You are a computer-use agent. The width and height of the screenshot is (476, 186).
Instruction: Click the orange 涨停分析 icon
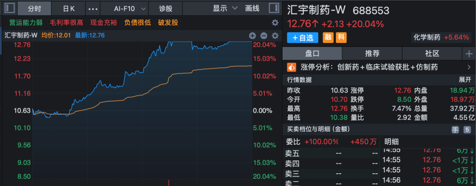pyautogui.click(x=292, y=67)
